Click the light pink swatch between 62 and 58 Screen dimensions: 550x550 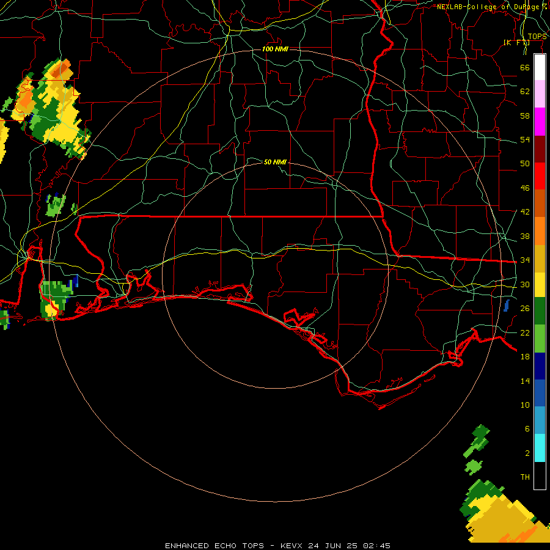[540, 94]
